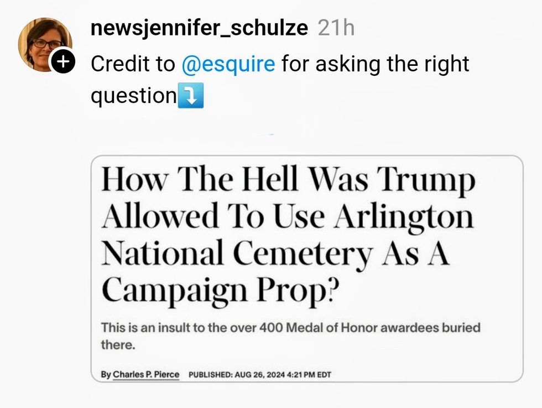
Task: Click "for asking the right" caption text
Action: point(375,64)
